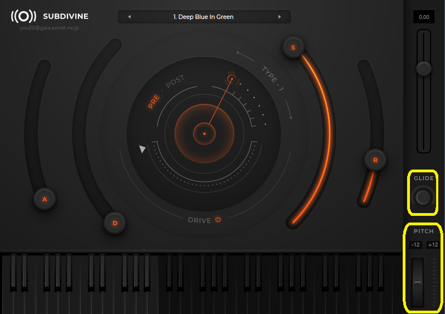The height and width of the screenshot is (314, 445).
Task: Open the preset list 'Deep Blue In Green'
Action: coord(204,17)
